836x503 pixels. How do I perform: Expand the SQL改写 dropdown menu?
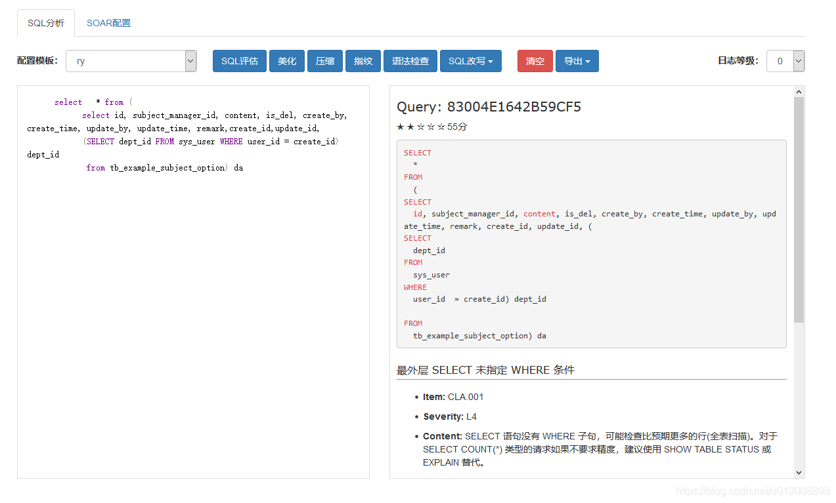471,61
